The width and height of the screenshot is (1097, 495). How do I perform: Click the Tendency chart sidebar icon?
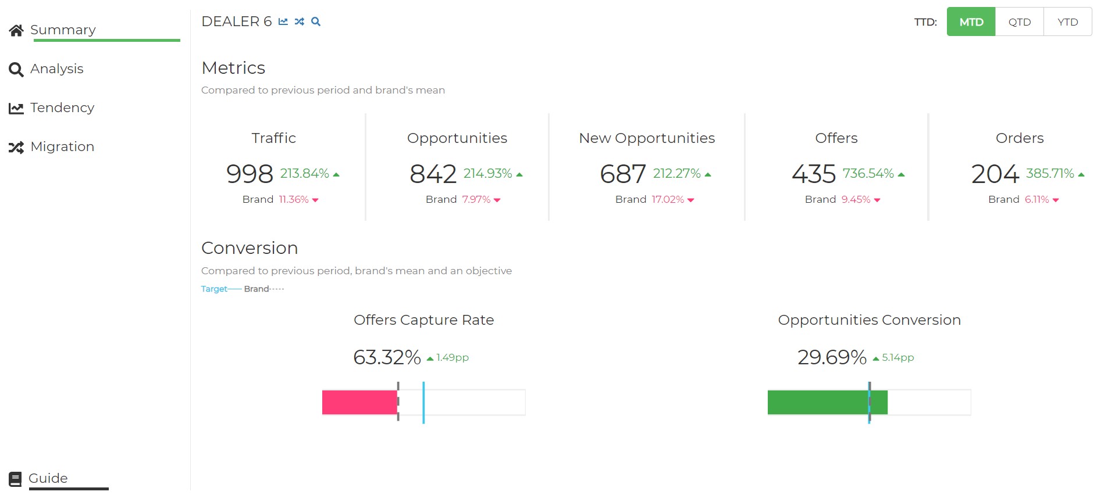16,109
